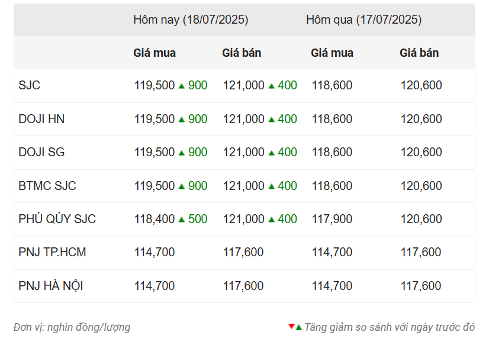Click the up arrow in DOJI SG sell price
Viewport: 489px width, 348px height.
271,153
